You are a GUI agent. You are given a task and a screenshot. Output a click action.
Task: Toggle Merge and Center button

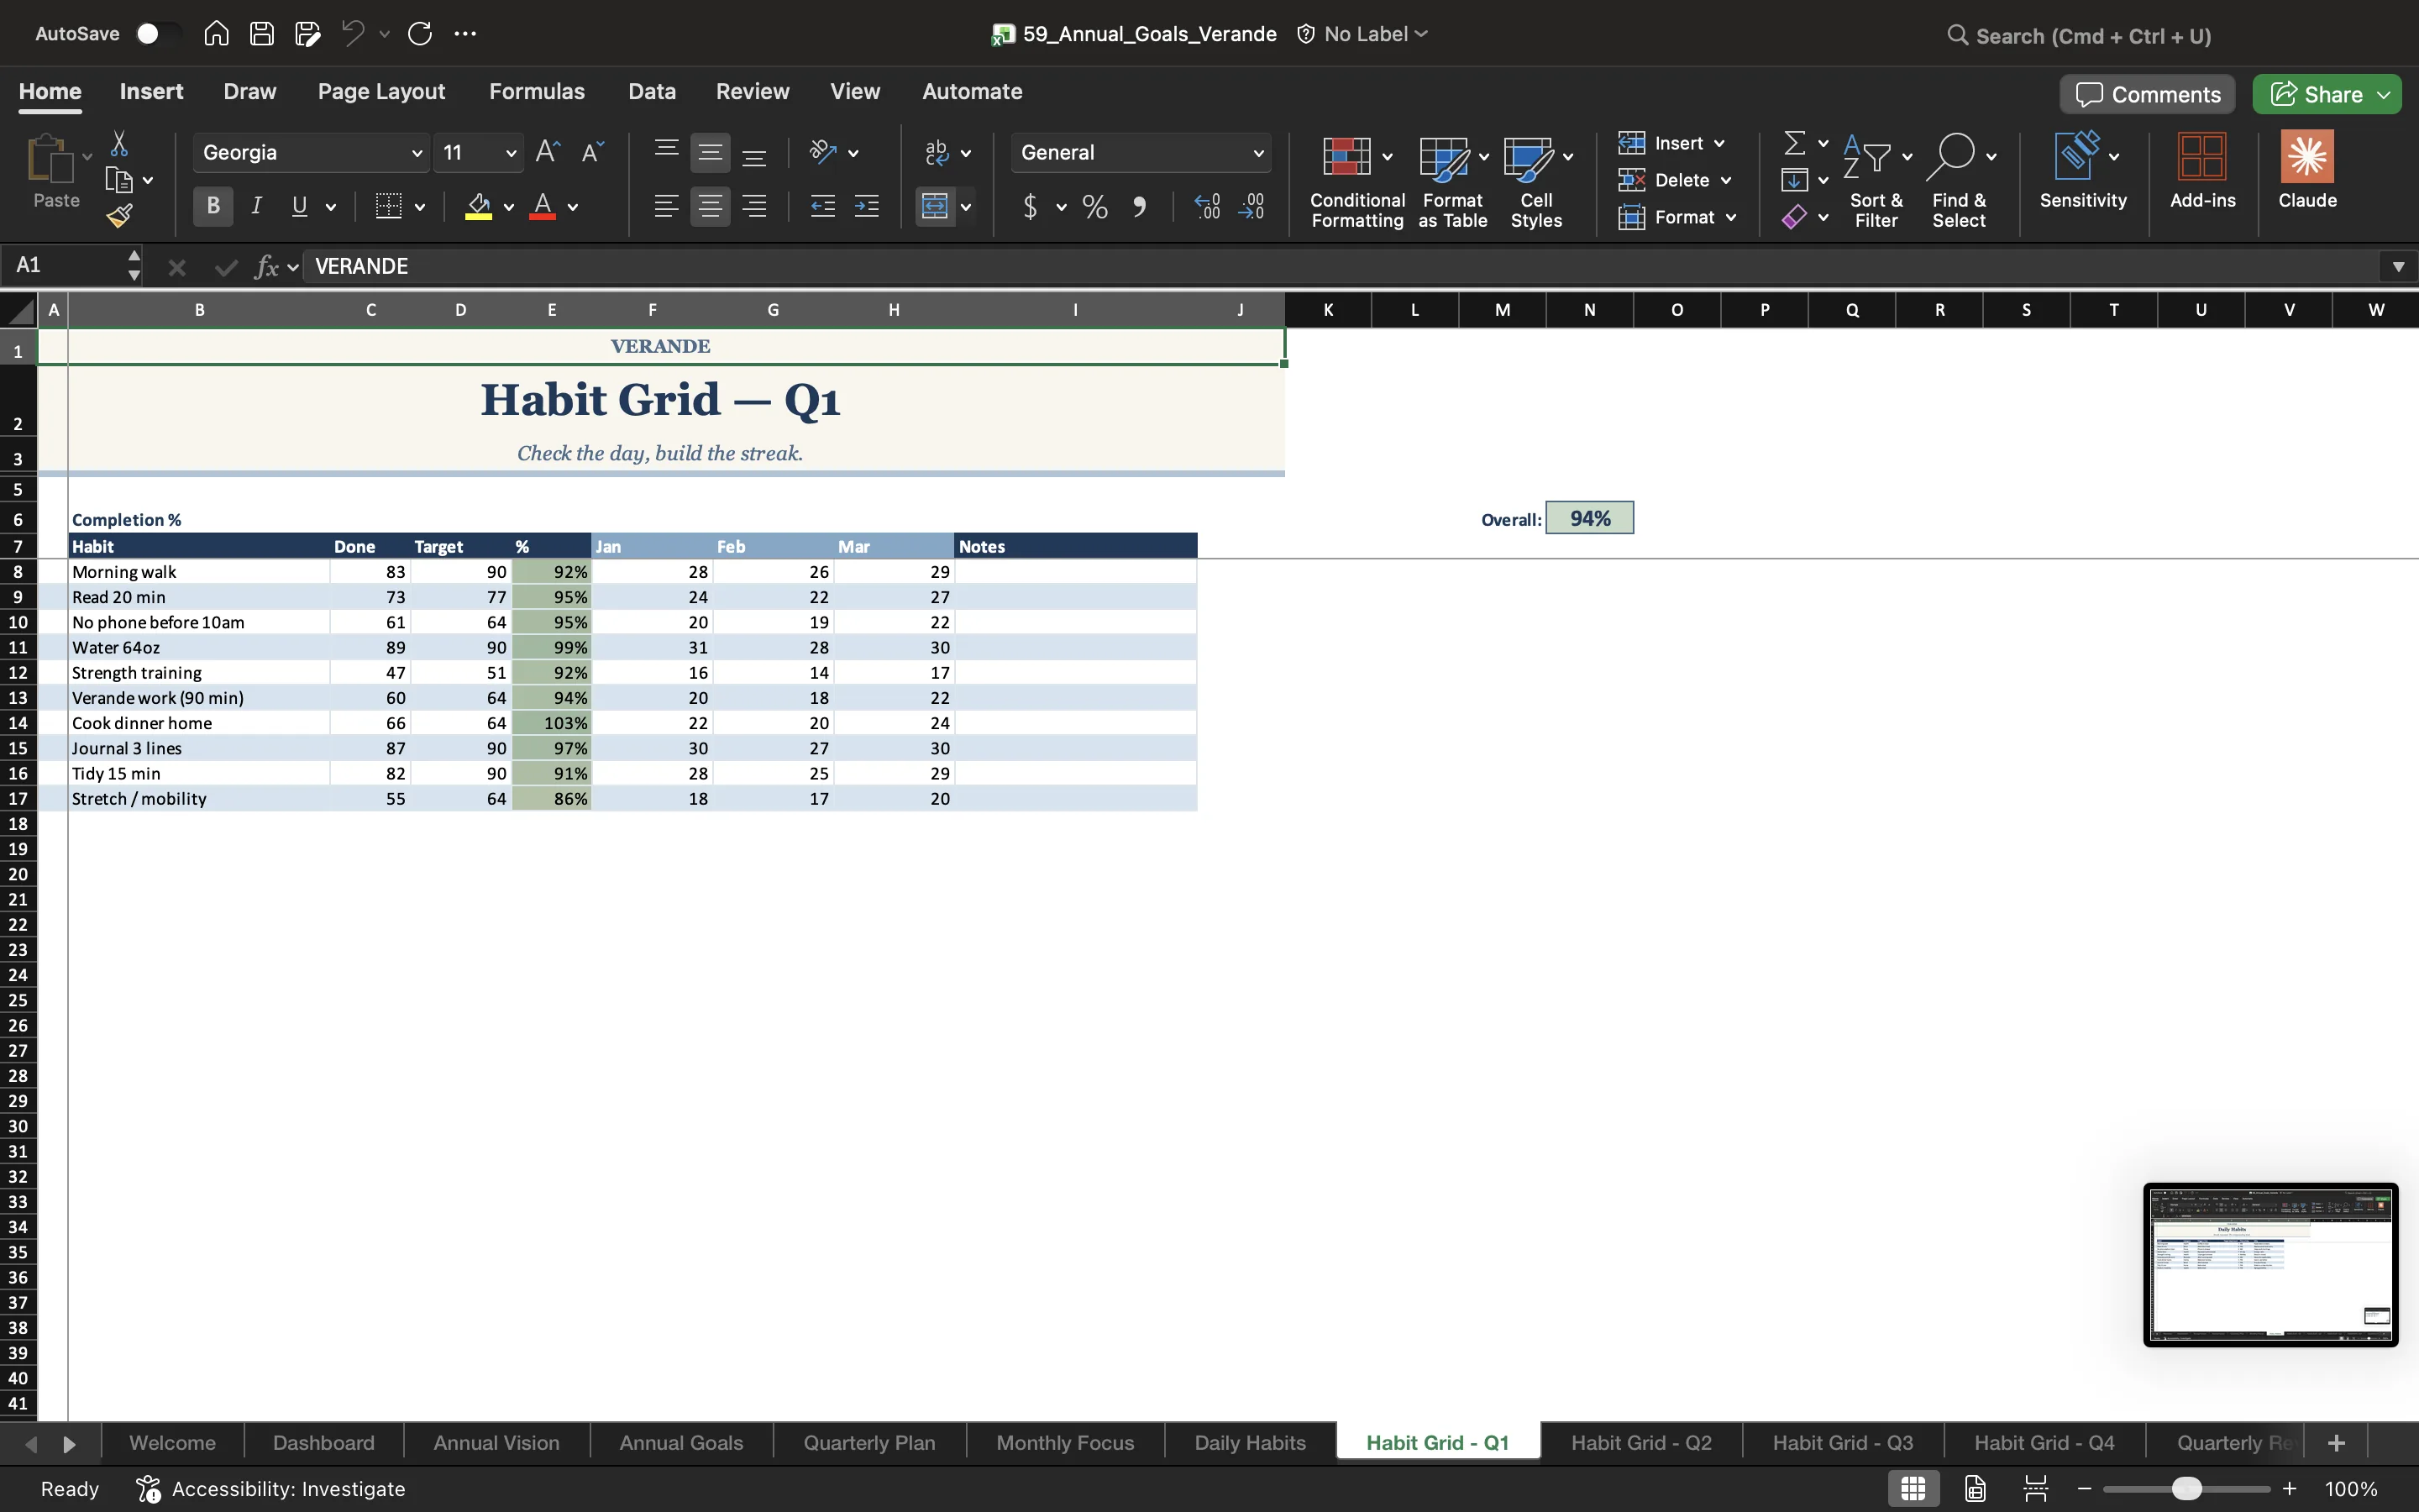tap(935, 206)
